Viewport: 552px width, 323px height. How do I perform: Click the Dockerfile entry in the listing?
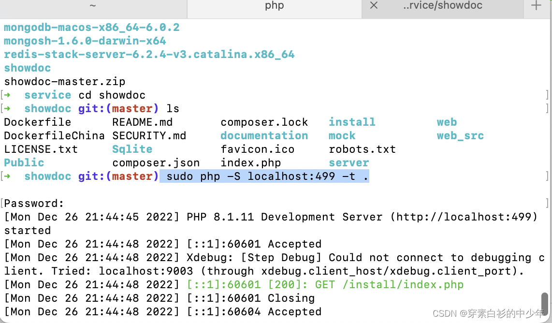[x=37, y=122]
